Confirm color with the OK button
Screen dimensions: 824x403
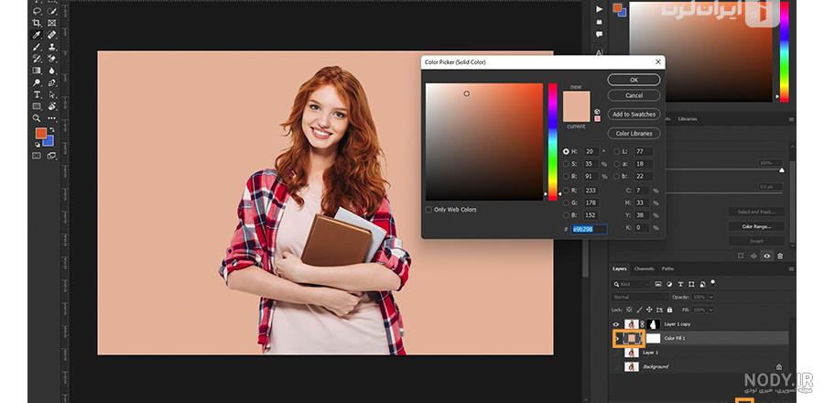[x=634, y=80]
